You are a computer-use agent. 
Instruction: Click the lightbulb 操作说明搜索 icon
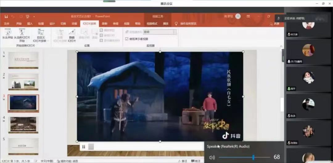tap(176, 23)
